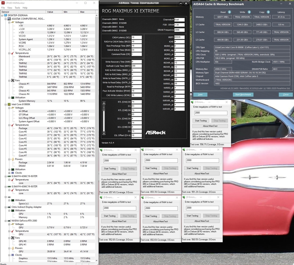Collapse the Citrix Indirect Display Adapter node
The width and height of the screenshot is (294, 265).
click(6, 207)
